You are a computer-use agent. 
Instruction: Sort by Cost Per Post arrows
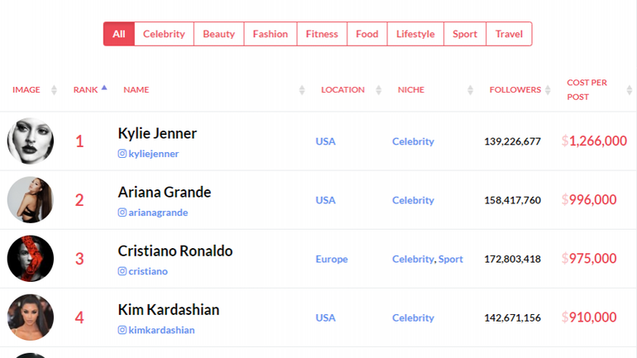point(629,89)
